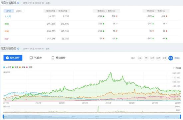Toggle 微博 series in chart legend

coord(22,67)
